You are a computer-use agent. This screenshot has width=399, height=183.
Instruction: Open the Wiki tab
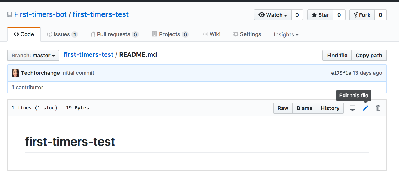coord(211,34)
